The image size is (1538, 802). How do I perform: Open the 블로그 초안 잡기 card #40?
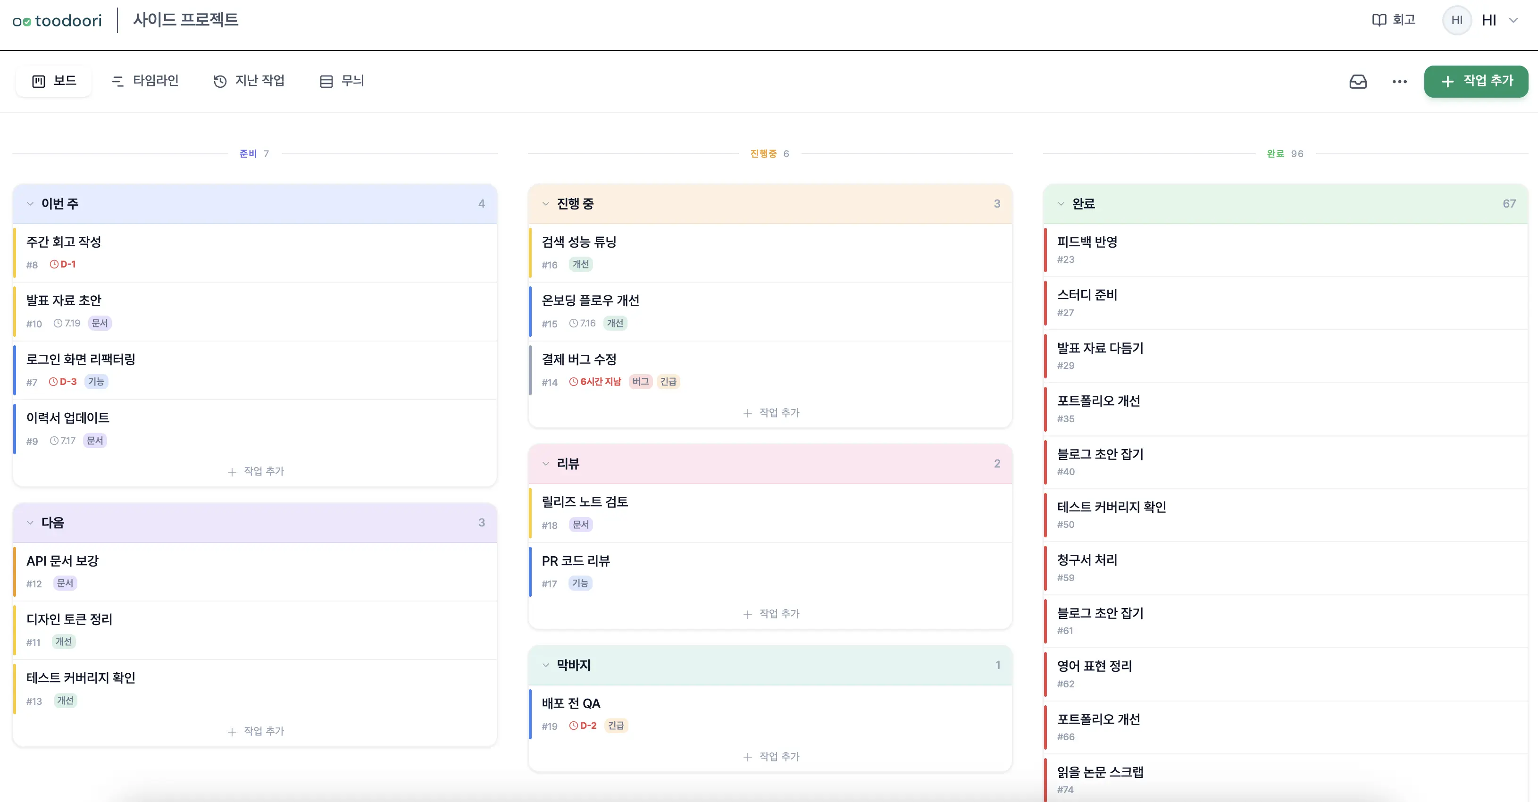coord(1286,462)
